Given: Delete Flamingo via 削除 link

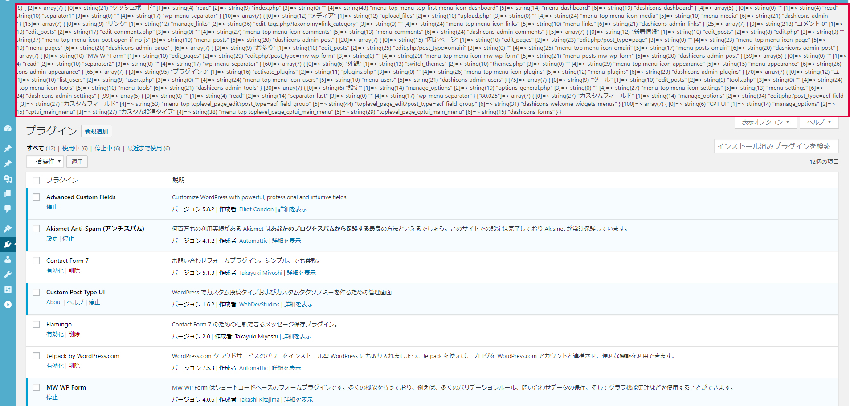Looking at the screenshot, I should [74, 334].
